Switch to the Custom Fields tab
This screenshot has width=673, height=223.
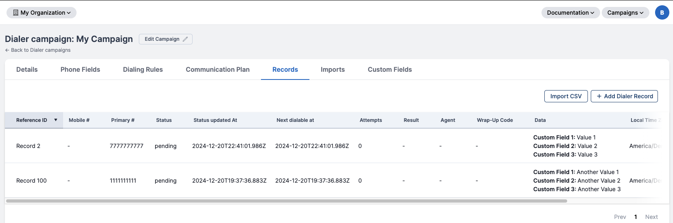tap(390, 70)
